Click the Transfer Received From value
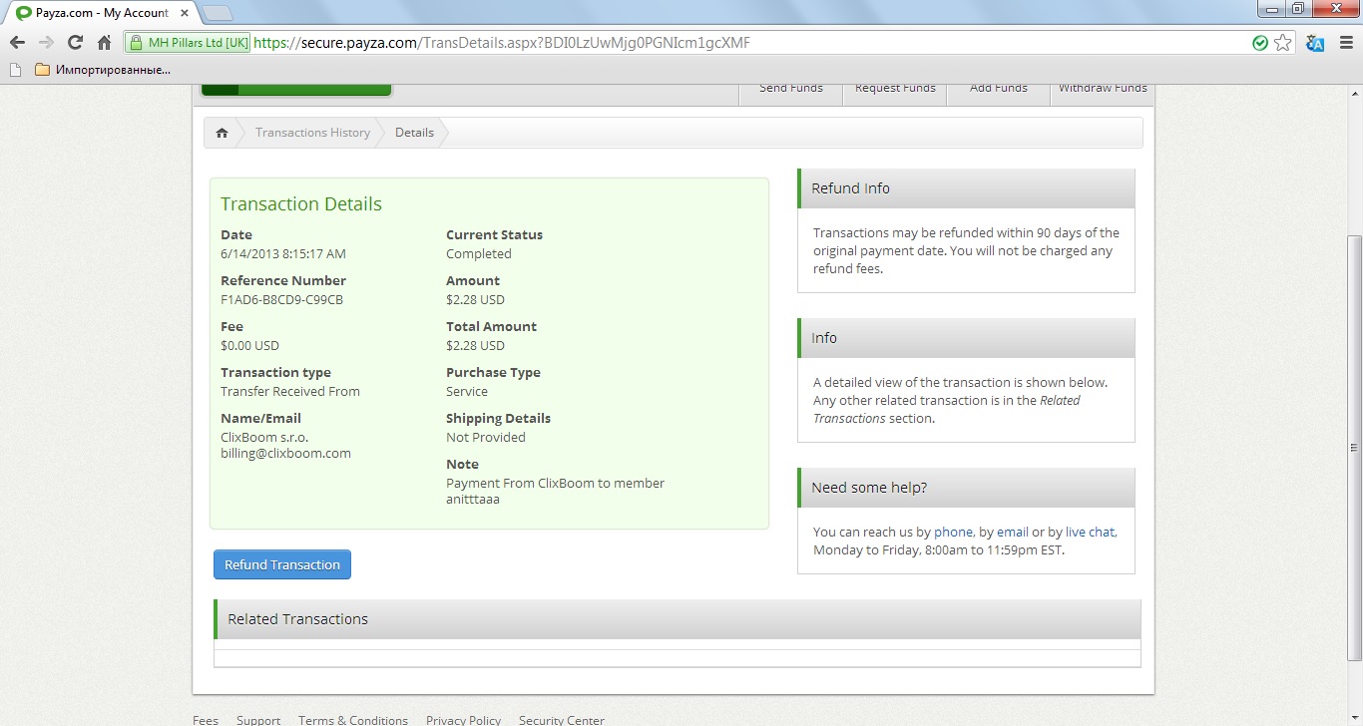Image resolution: width=1363 pixels, height=726 pixels. [290, 392]
